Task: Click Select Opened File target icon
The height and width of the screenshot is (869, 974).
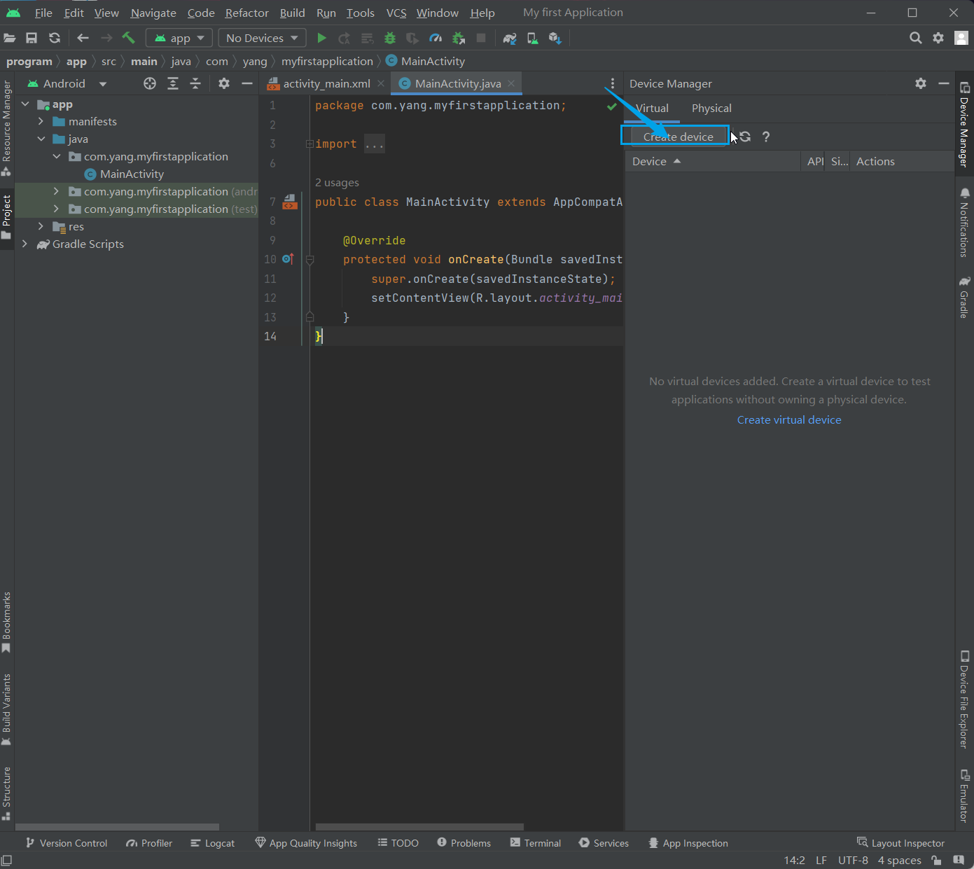Action: click(x=149, y=83)
